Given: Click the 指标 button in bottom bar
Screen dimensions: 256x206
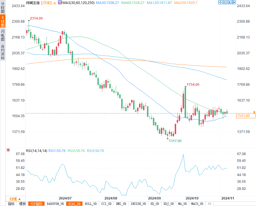Looking at the screenshot, I should point(11,204).
